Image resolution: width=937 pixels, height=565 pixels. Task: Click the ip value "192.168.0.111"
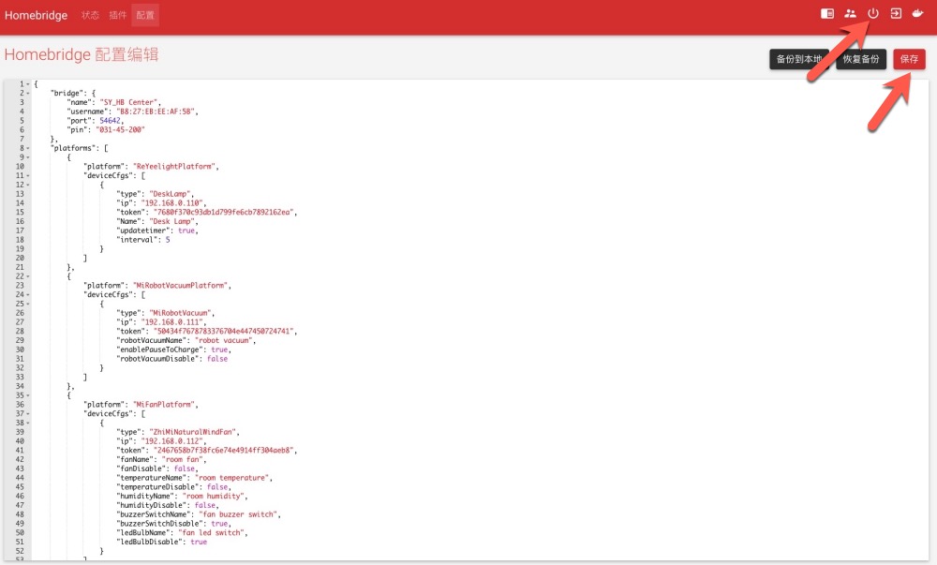point(171,322)
